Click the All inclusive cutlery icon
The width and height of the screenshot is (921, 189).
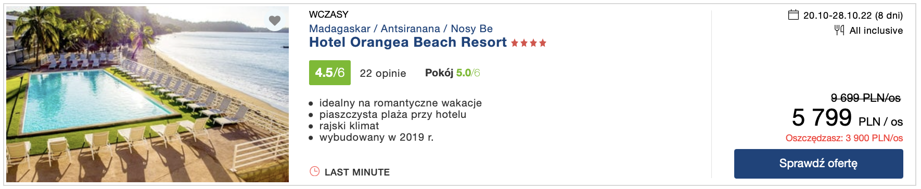(839, 30)
